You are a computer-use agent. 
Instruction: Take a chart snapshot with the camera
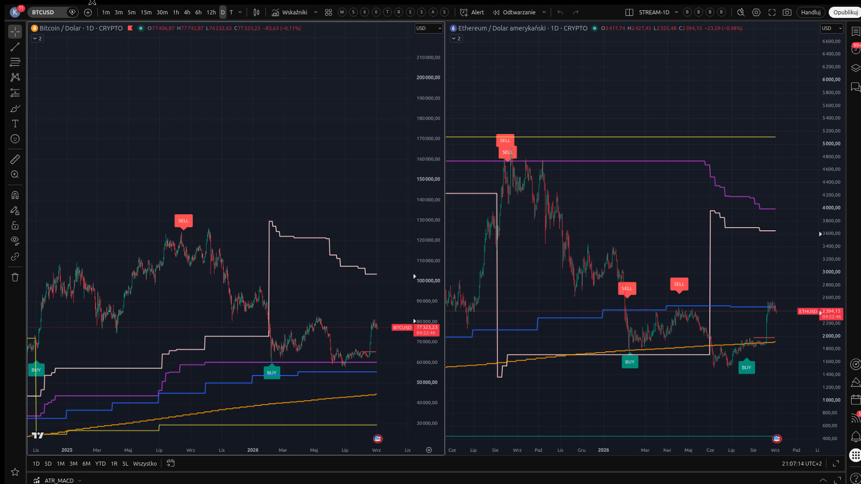coord(787,12)
